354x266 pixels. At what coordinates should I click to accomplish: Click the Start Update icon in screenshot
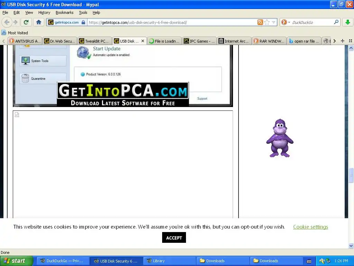[84, 53]
